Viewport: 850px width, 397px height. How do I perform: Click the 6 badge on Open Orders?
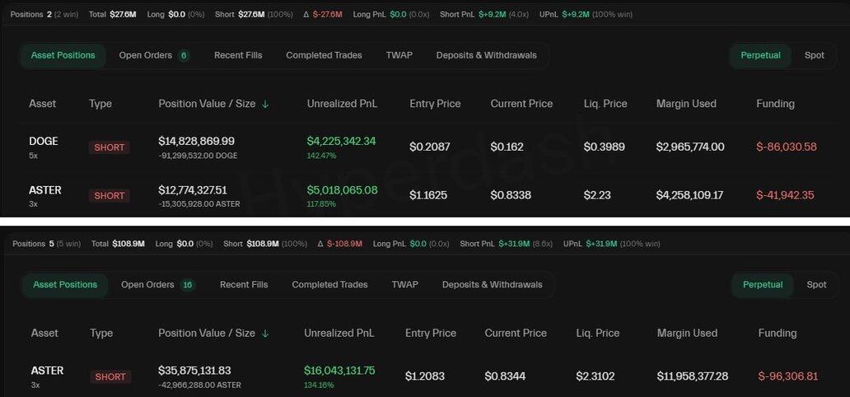pos(184,55)
